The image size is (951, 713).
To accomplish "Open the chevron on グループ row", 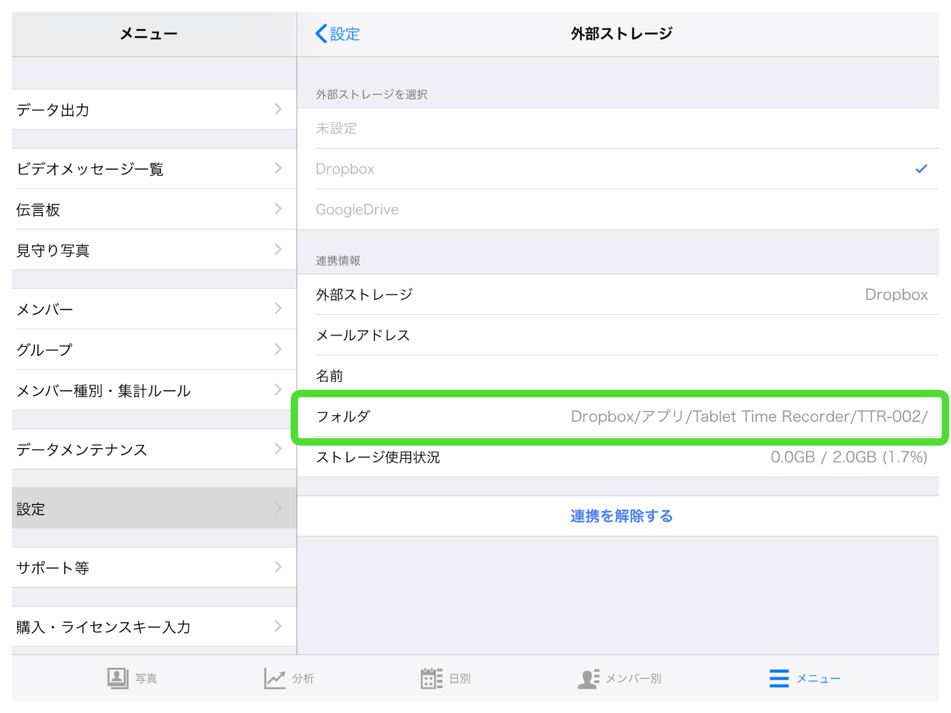I will (x=278, y=349).
